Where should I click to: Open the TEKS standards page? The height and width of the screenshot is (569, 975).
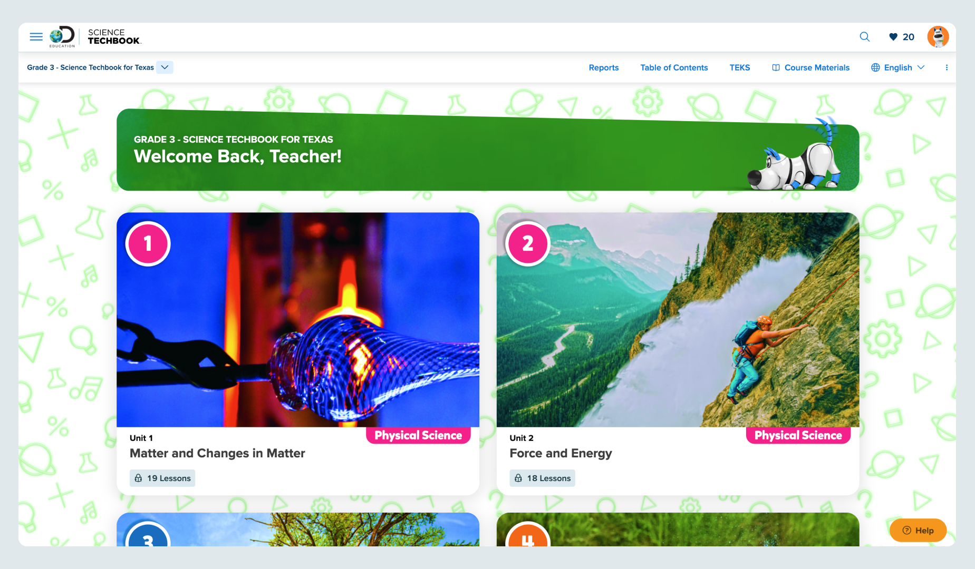point(740,67)
